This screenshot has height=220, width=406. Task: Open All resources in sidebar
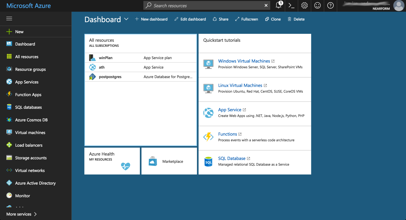[36, 57]
